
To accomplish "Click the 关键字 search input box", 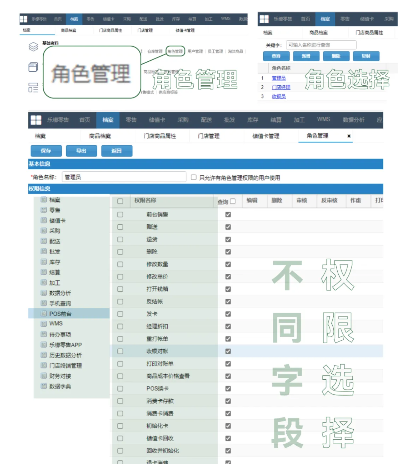I will 321,45.
